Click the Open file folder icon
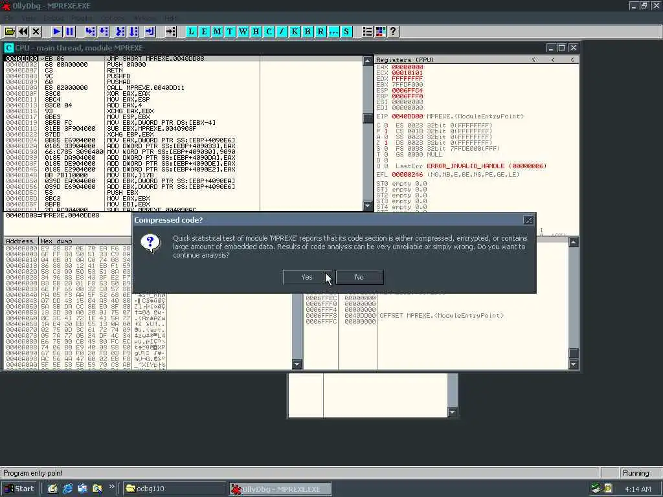 coord(10,32)
